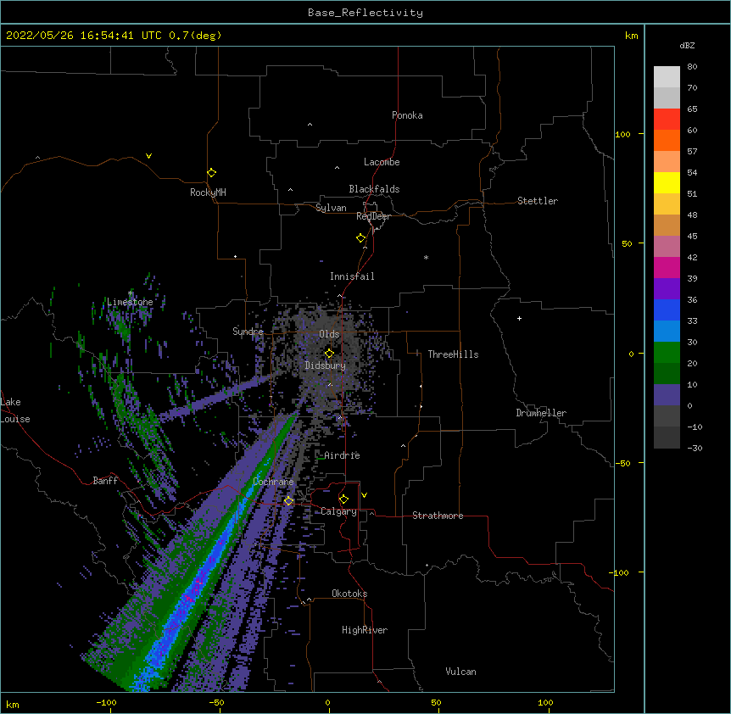
Task: Click the Lake Louise label
Action: [x=15, y=410]
